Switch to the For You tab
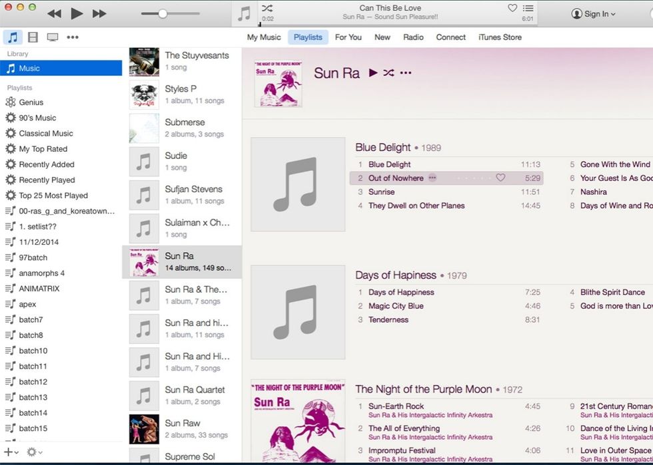The image size is (653, 465). tap(348, 38)
